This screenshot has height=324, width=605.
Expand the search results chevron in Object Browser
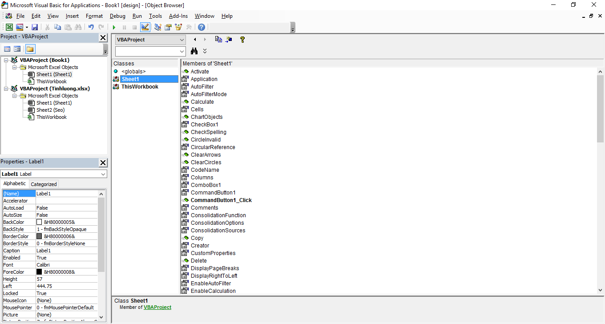click(x=205, y=51)
